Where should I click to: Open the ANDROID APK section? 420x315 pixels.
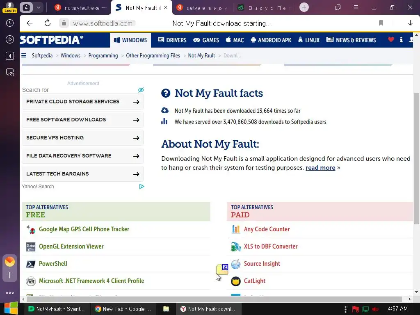point(271,40)
